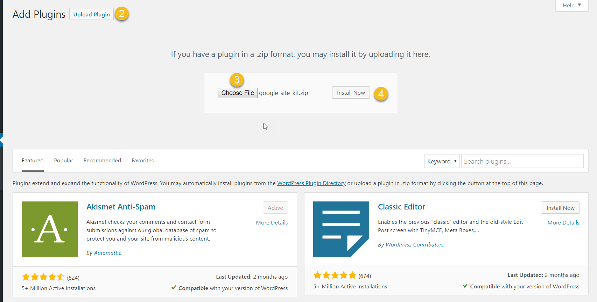Click the zip upload instruction text
This screenshot has height=302, width=597.
300,54
